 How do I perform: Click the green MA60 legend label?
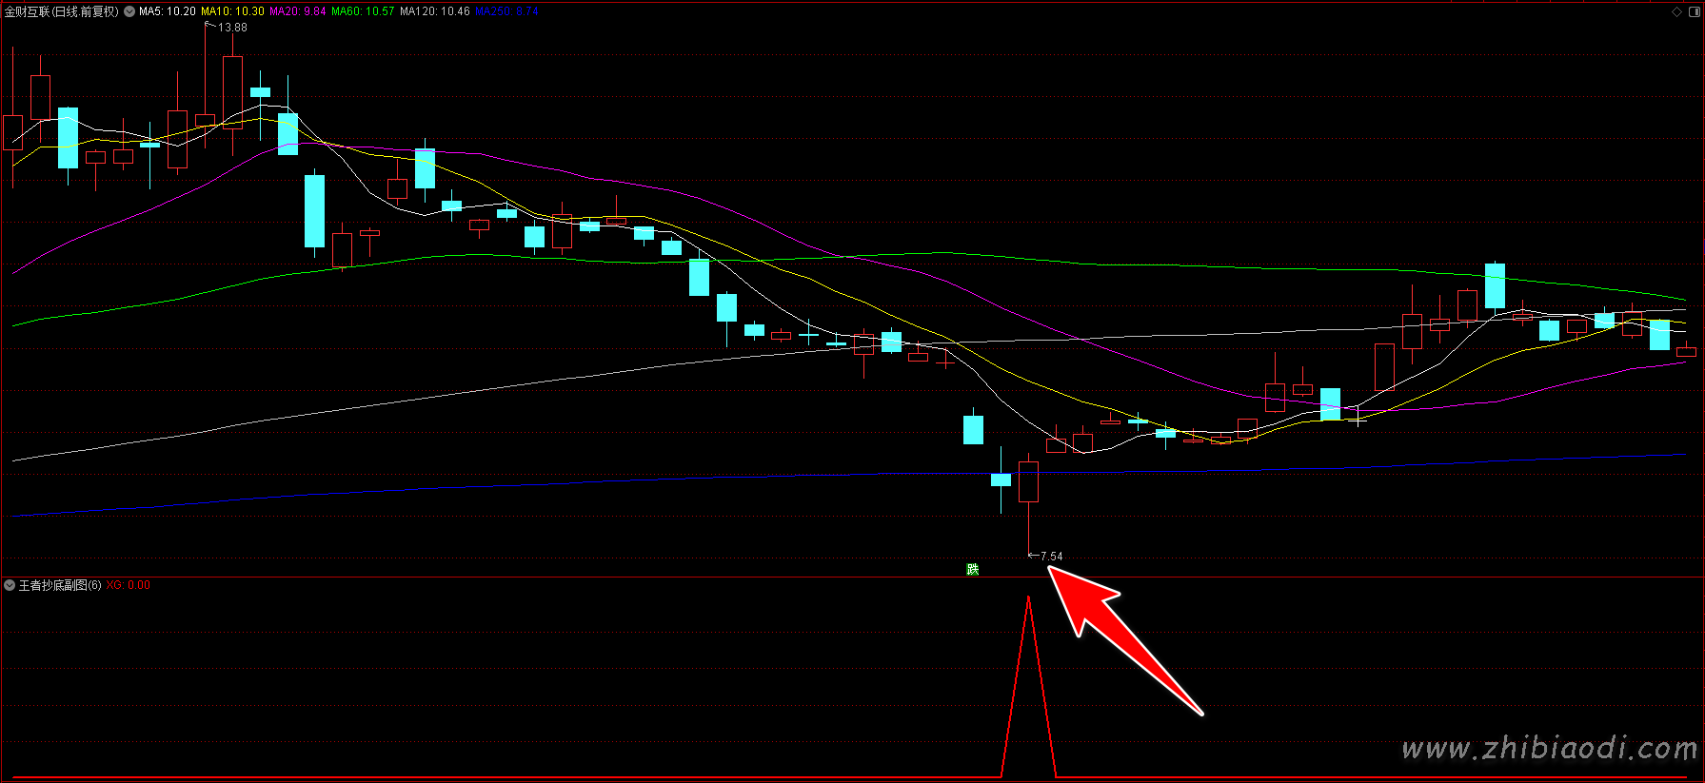coord(363,11)
